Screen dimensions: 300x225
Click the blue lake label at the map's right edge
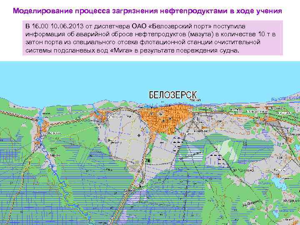coord(285,98)
